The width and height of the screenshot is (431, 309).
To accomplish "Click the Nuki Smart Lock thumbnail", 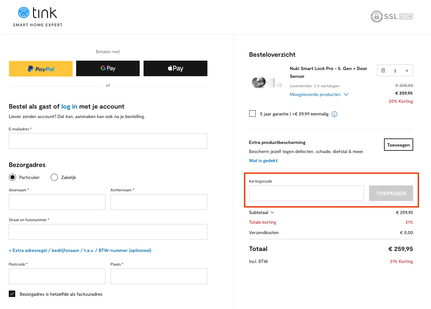I will (266, 82).
